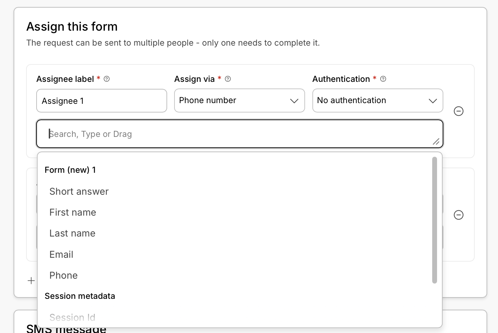
Task: Choose Email field option
Action: [61, 255]
